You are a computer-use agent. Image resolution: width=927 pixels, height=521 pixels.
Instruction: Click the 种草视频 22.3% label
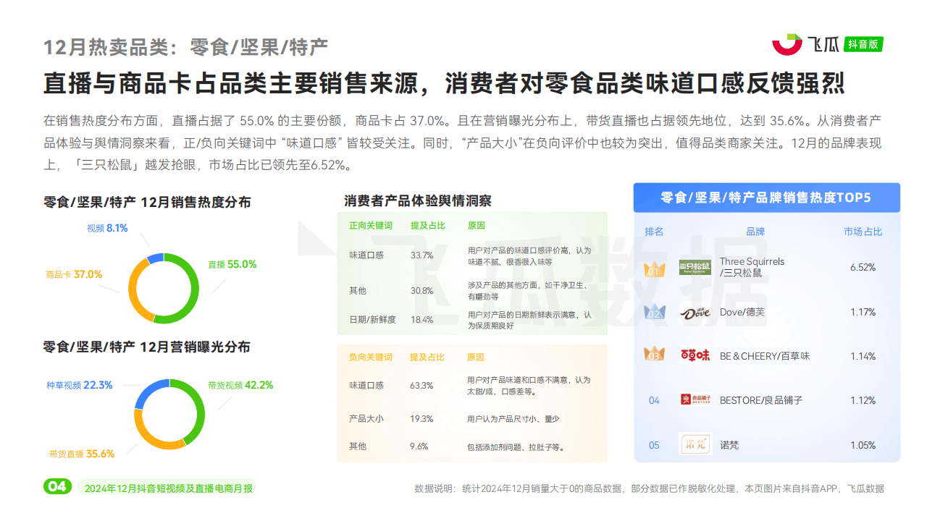79,386
